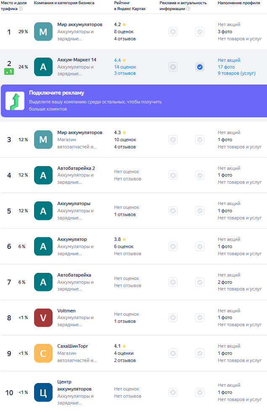The image size is (267, 412).
Task: Click advertising icon in СахаШинТорг row
Action: (173, 353)
